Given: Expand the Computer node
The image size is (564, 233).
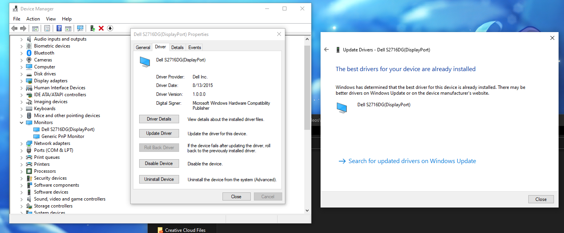Looking at the screenshot, I should (x=22, y=67).
